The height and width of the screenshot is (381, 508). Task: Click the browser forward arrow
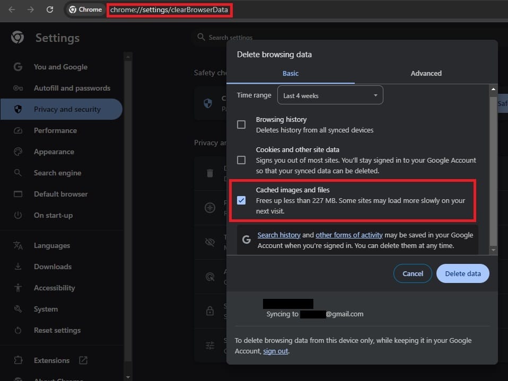tap(30, 10)
